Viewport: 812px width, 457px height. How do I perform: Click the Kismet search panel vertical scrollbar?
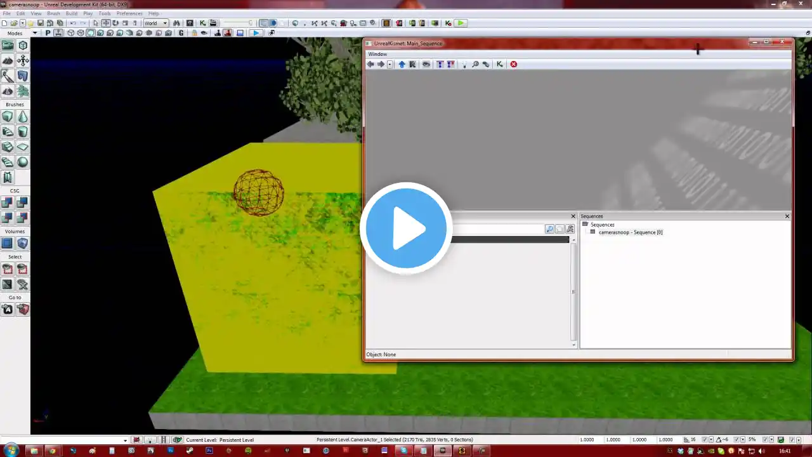click(x=573, y=292)
